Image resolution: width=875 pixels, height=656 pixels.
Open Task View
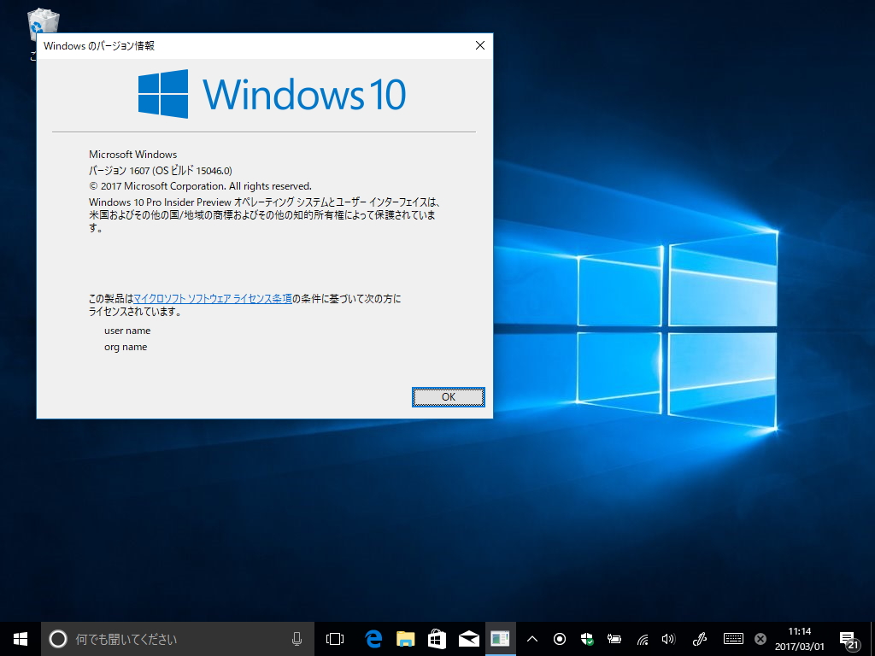click(x=333, y=638)
